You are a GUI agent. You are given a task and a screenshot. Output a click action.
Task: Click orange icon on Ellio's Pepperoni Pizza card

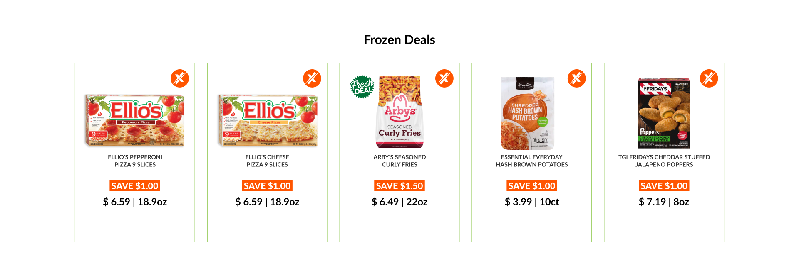click(180, 78)
